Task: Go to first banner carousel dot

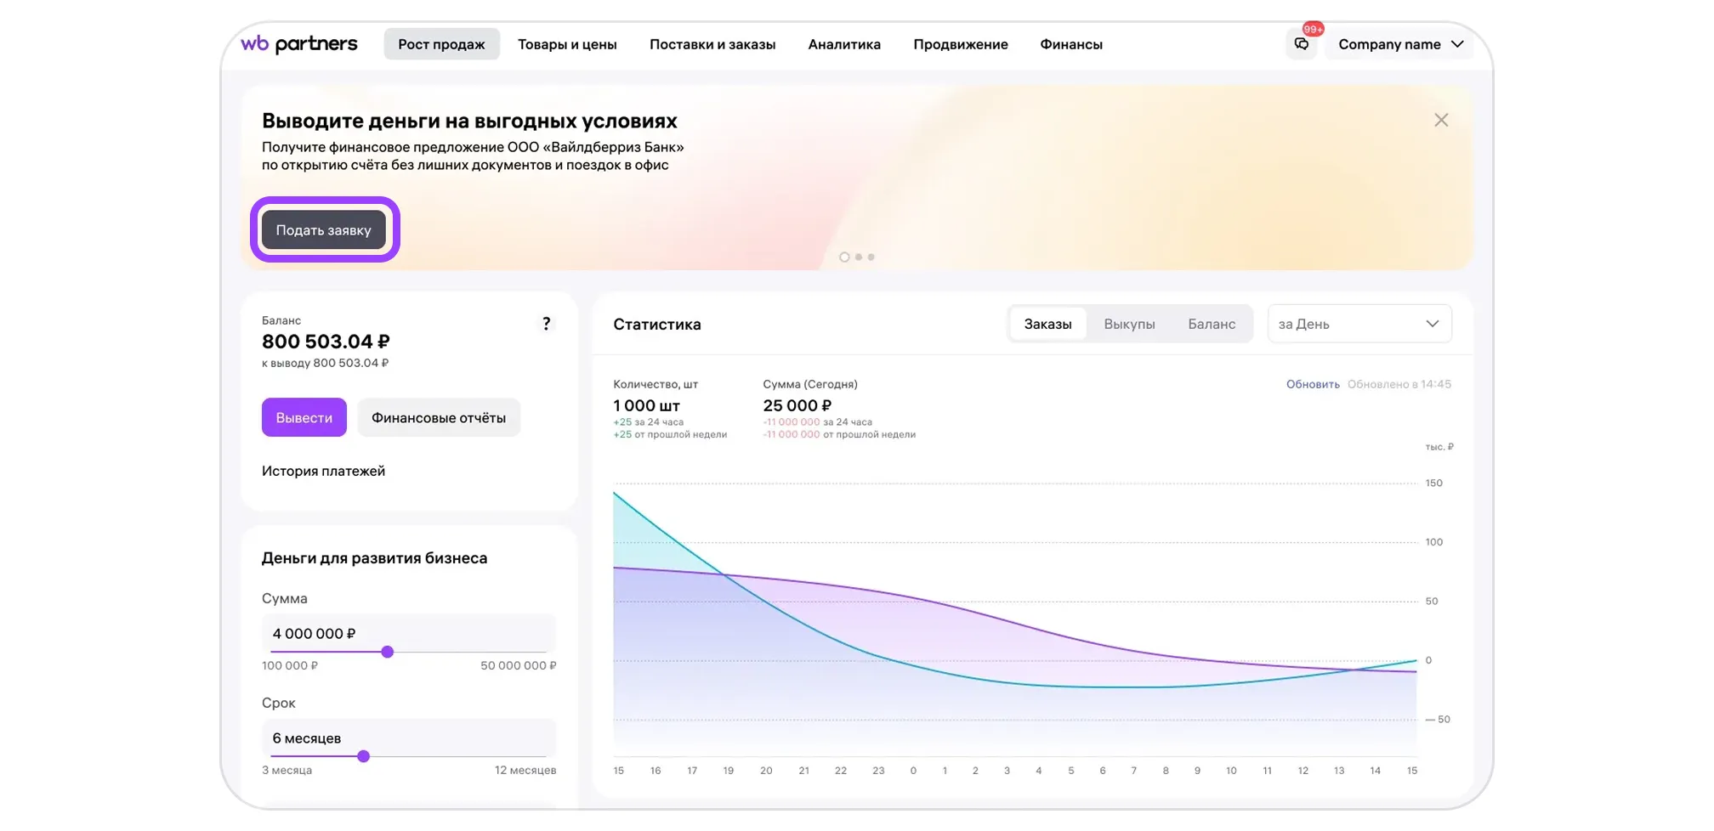Action: pyautogui.click(x=843, y=257)
